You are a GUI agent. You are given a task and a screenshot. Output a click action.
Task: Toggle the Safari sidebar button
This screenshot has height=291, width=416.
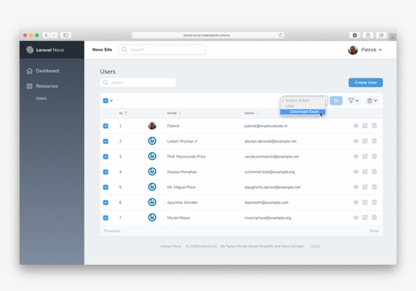point(66,35)
